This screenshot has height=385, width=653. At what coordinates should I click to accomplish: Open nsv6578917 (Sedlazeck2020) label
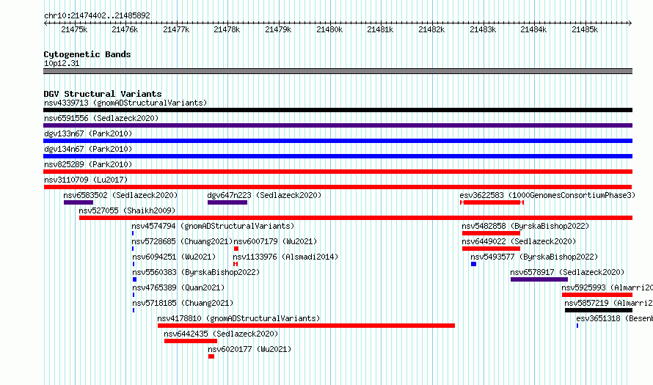(567, 272)
